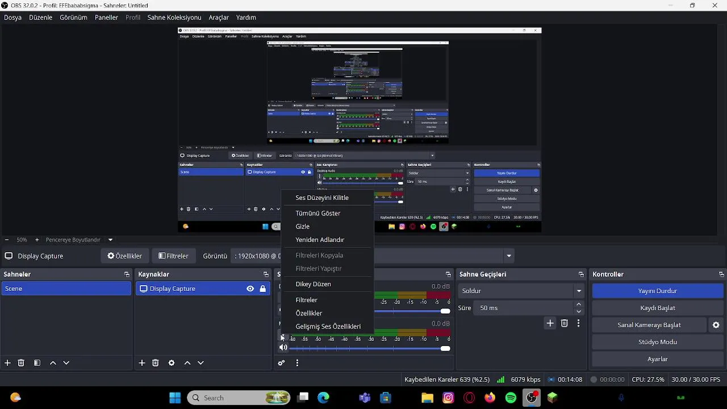Image resolution: width=727 pixels, height=409 pixels.
Task: Click Yayını Durdur button
Action: click(657, 291)
